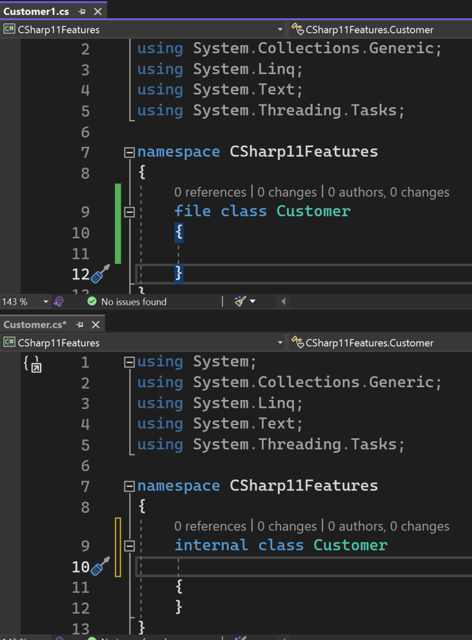Viewport: 472px width, 640px height.
Task: Click the Customer class icon in navigation breadcrumb
Action: pyautogui.click(x=296, y=29)
